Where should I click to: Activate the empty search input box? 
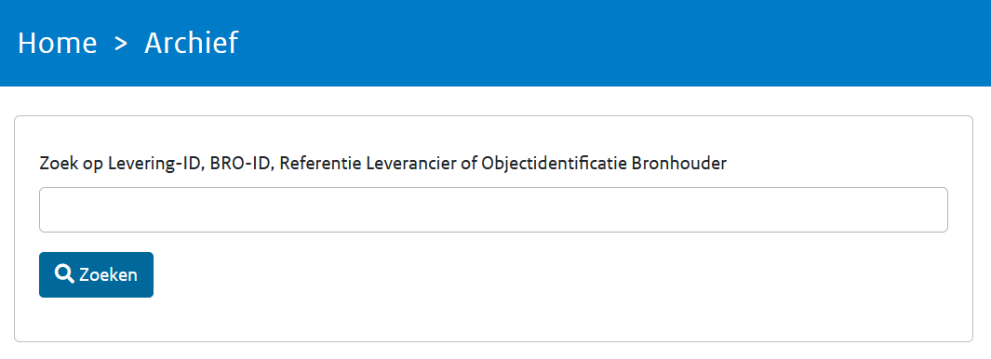493,210
